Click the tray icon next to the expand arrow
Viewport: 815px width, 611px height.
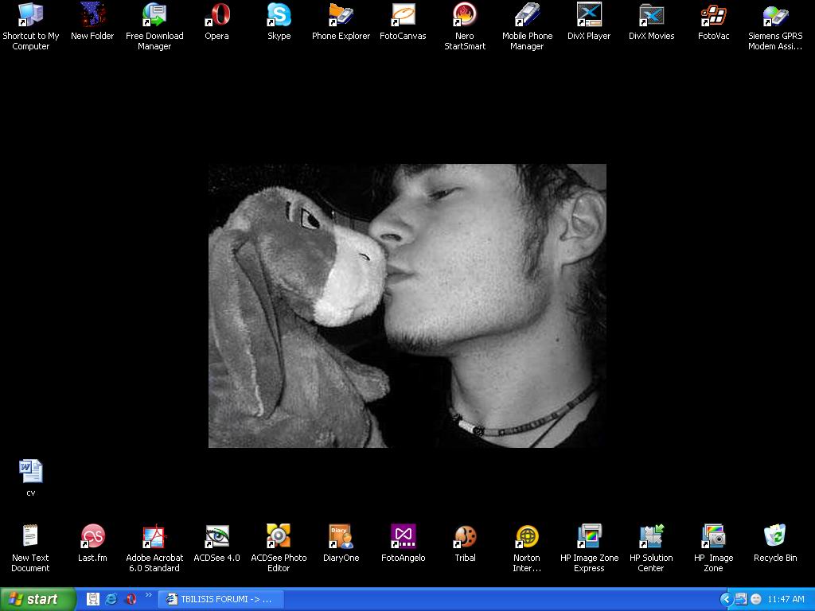point(741,599)
